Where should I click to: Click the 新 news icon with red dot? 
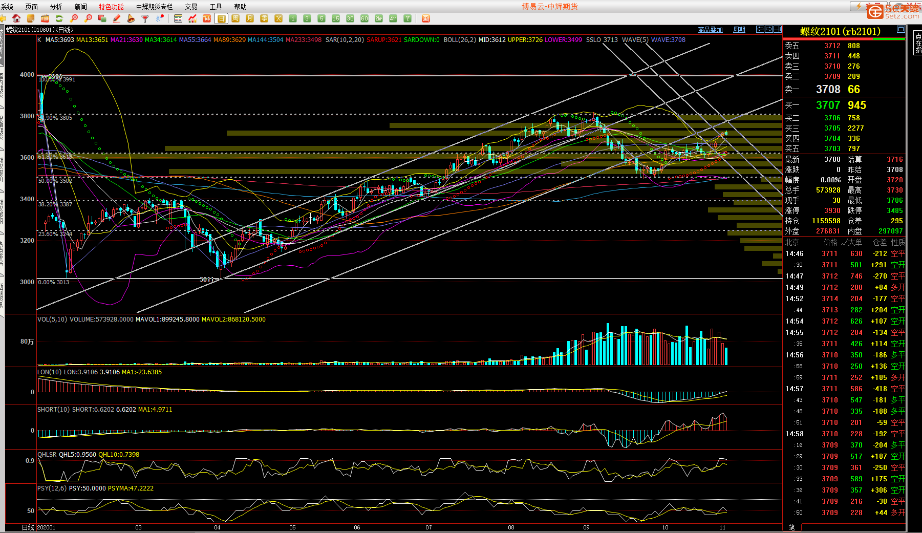(160, 18)
